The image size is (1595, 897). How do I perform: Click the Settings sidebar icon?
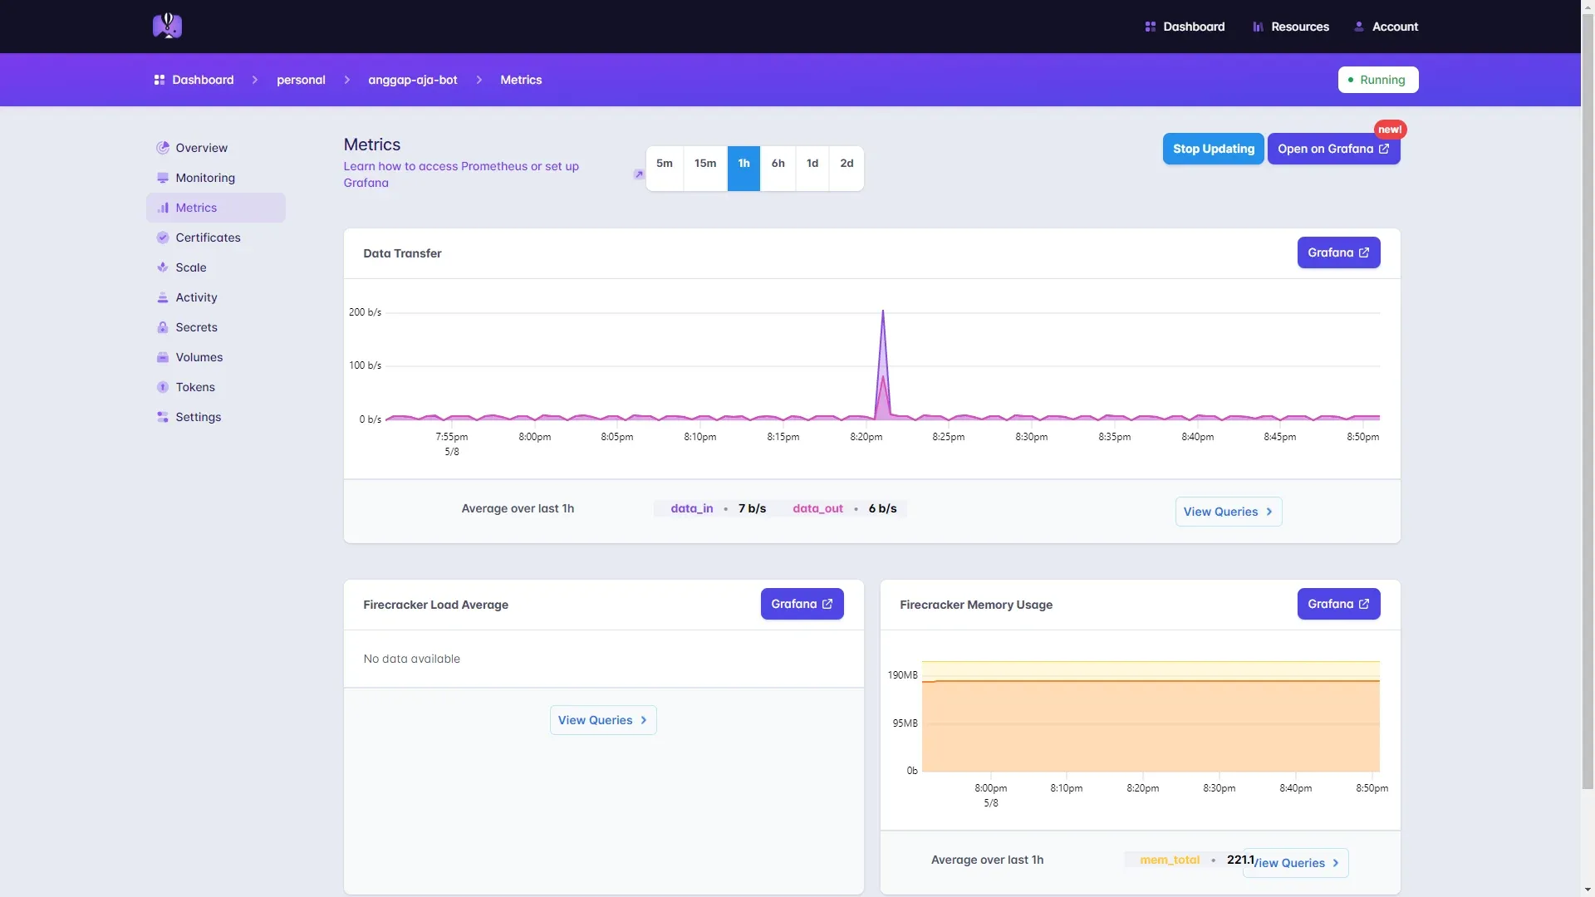click(163, 417)
